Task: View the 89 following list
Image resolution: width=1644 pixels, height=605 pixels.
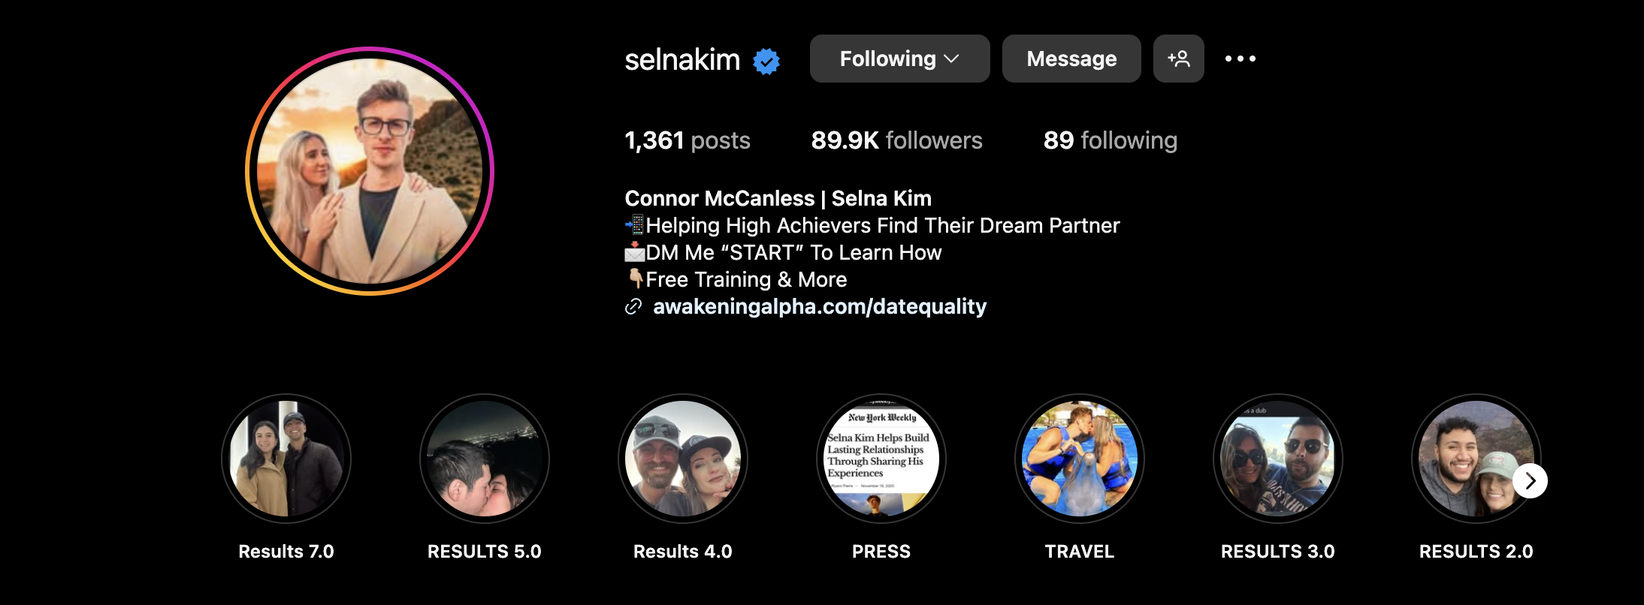Action: pyautogui.click(x=1110, y=140)
